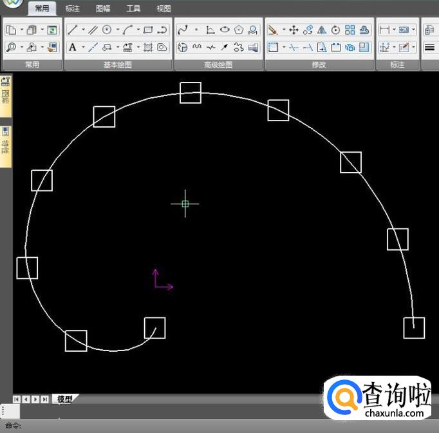Click the spline's top control point box
The image size is (439, 433).
[191, 92]
